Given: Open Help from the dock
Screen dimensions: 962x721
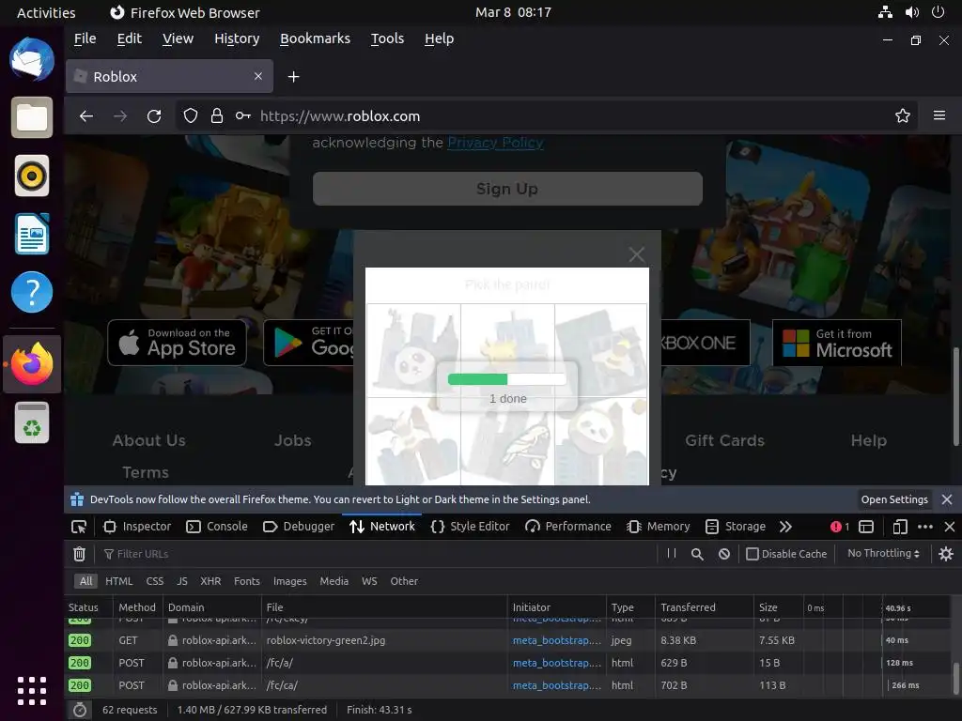Looking at the screenshot, I should [32, 292].
